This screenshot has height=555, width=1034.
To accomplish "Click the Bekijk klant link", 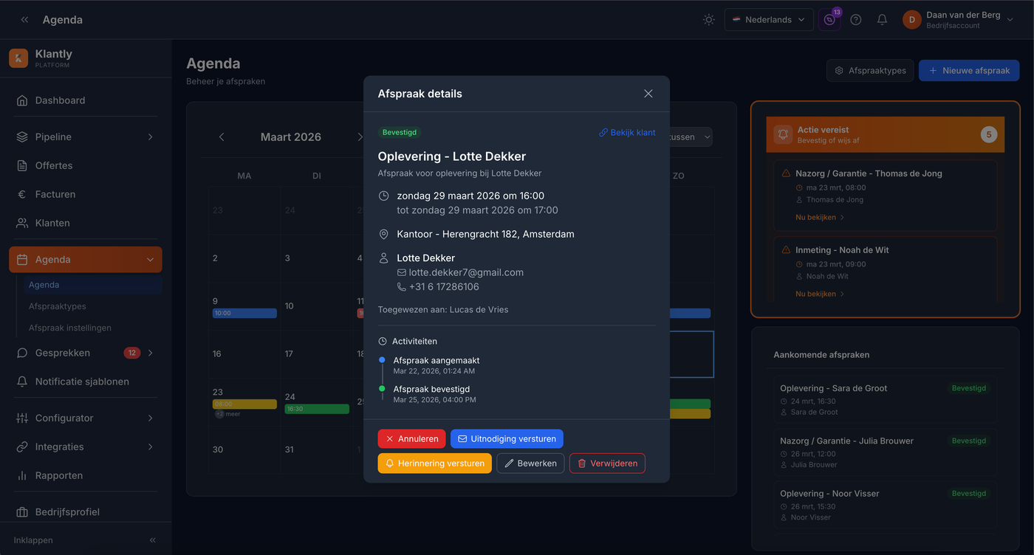I will pos(627,132).
